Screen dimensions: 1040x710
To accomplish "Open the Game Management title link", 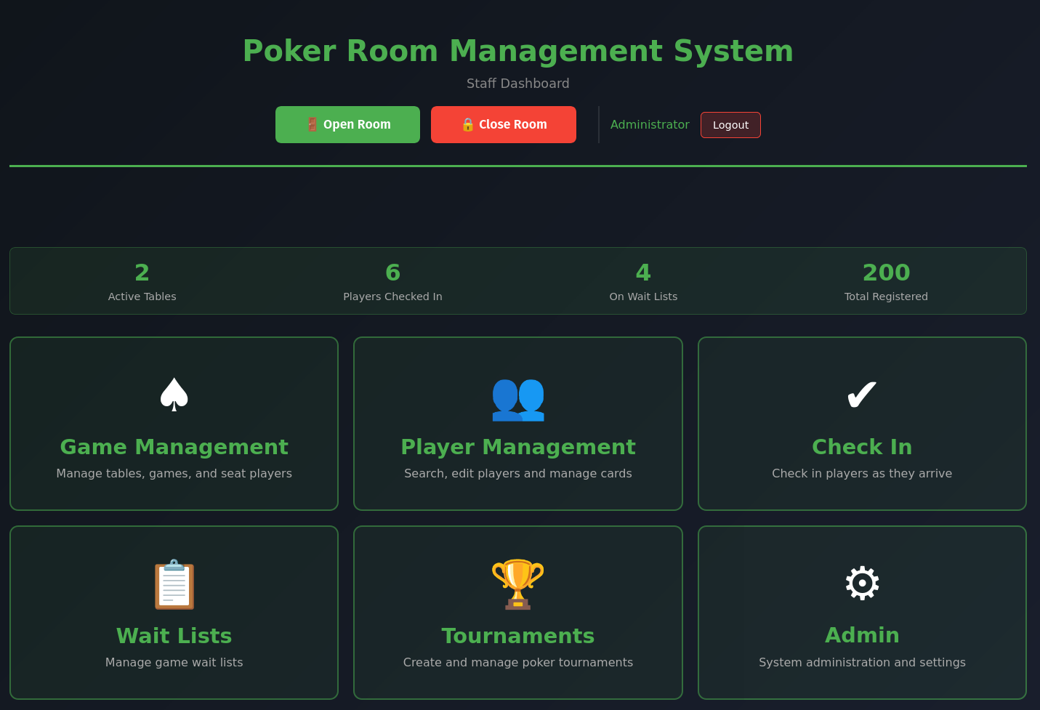I will pyautogui.click(x=174, y=447).
